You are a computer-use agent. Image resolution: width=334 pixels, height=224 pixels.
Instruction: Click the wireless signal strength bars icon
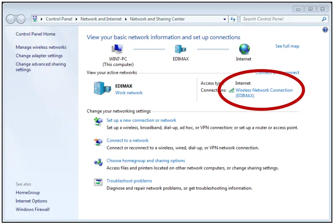click(231, 90)
